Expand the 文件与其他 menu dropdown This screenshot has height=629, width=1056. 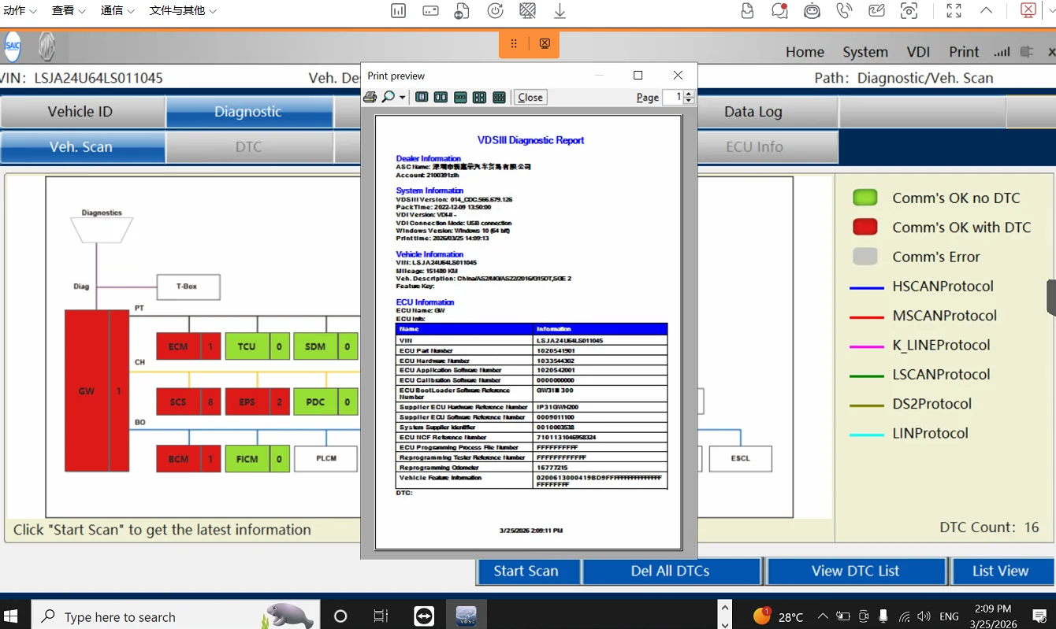click(183, 11)
